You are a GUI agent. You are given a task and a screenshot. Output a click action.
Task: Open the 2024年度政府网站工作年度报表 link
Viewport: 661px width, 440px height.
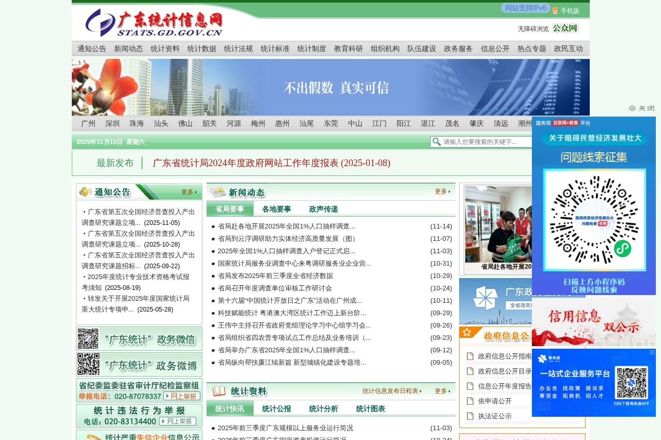[x=271, y=162]
